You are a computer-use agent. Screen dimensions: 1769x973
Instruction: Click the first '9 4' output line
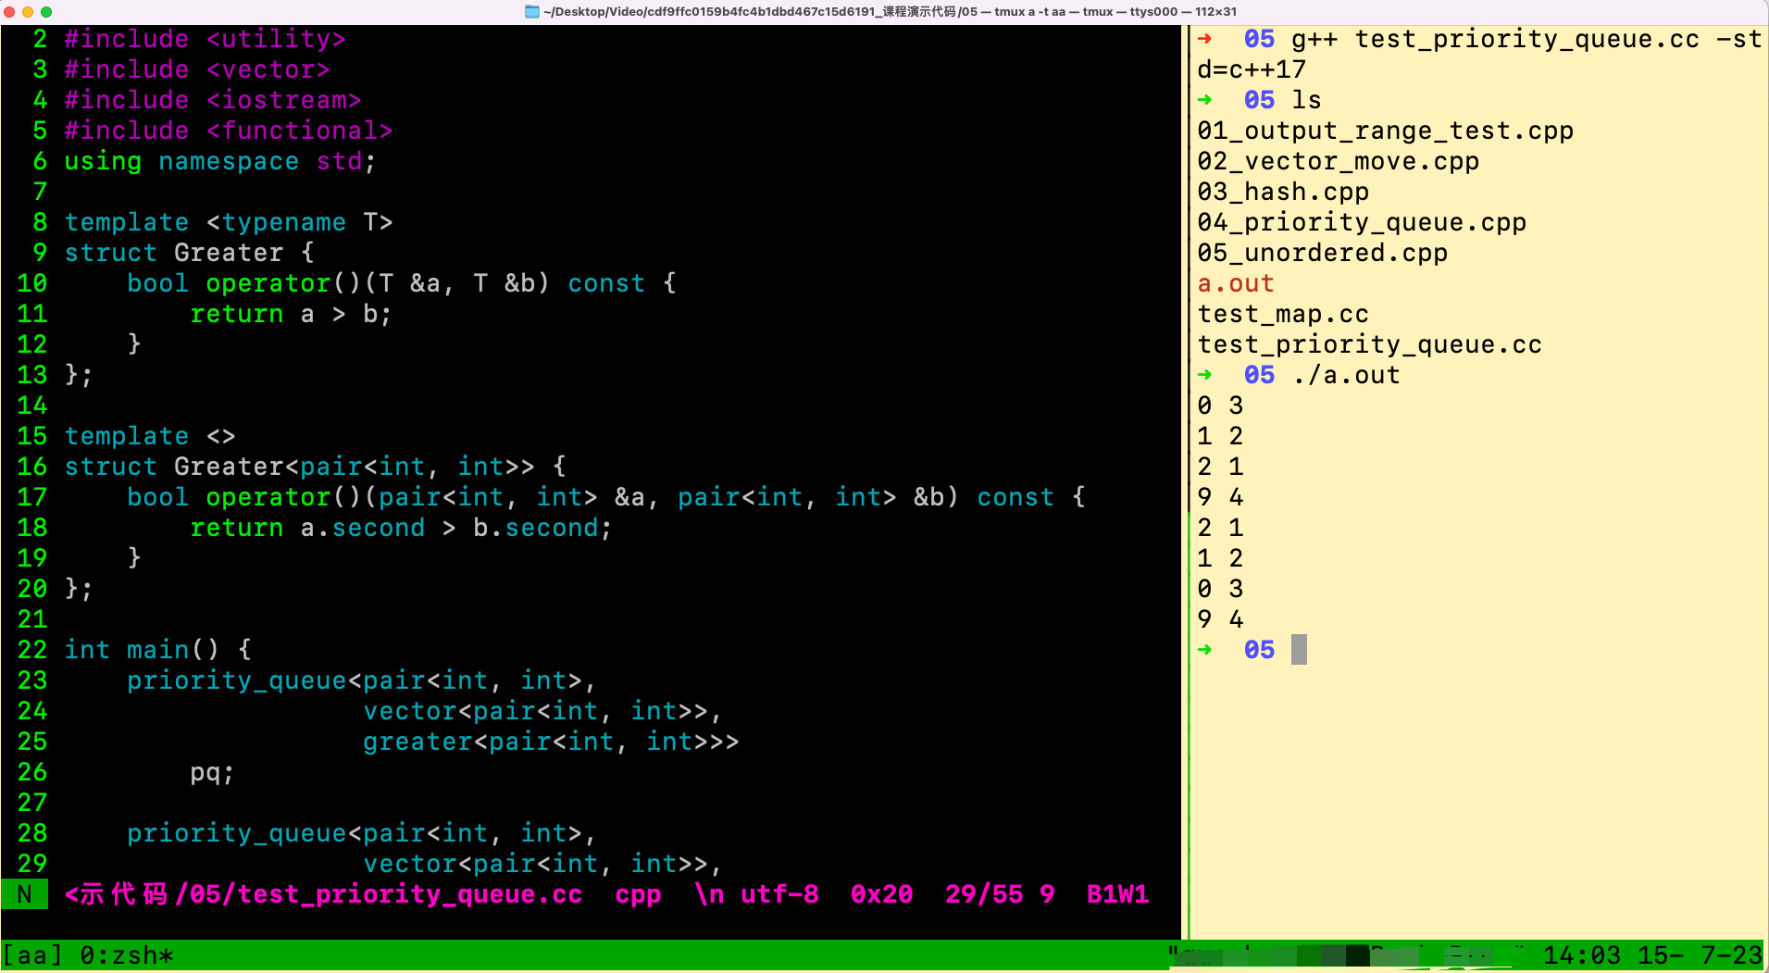[1220, 497]
